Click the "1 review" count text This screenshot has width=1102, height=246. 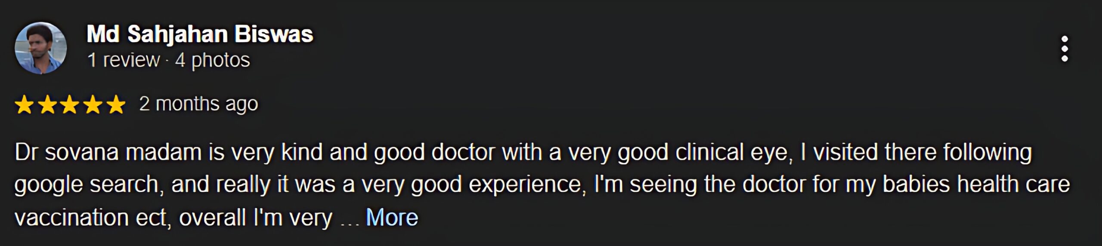click(x=123, y=60)
